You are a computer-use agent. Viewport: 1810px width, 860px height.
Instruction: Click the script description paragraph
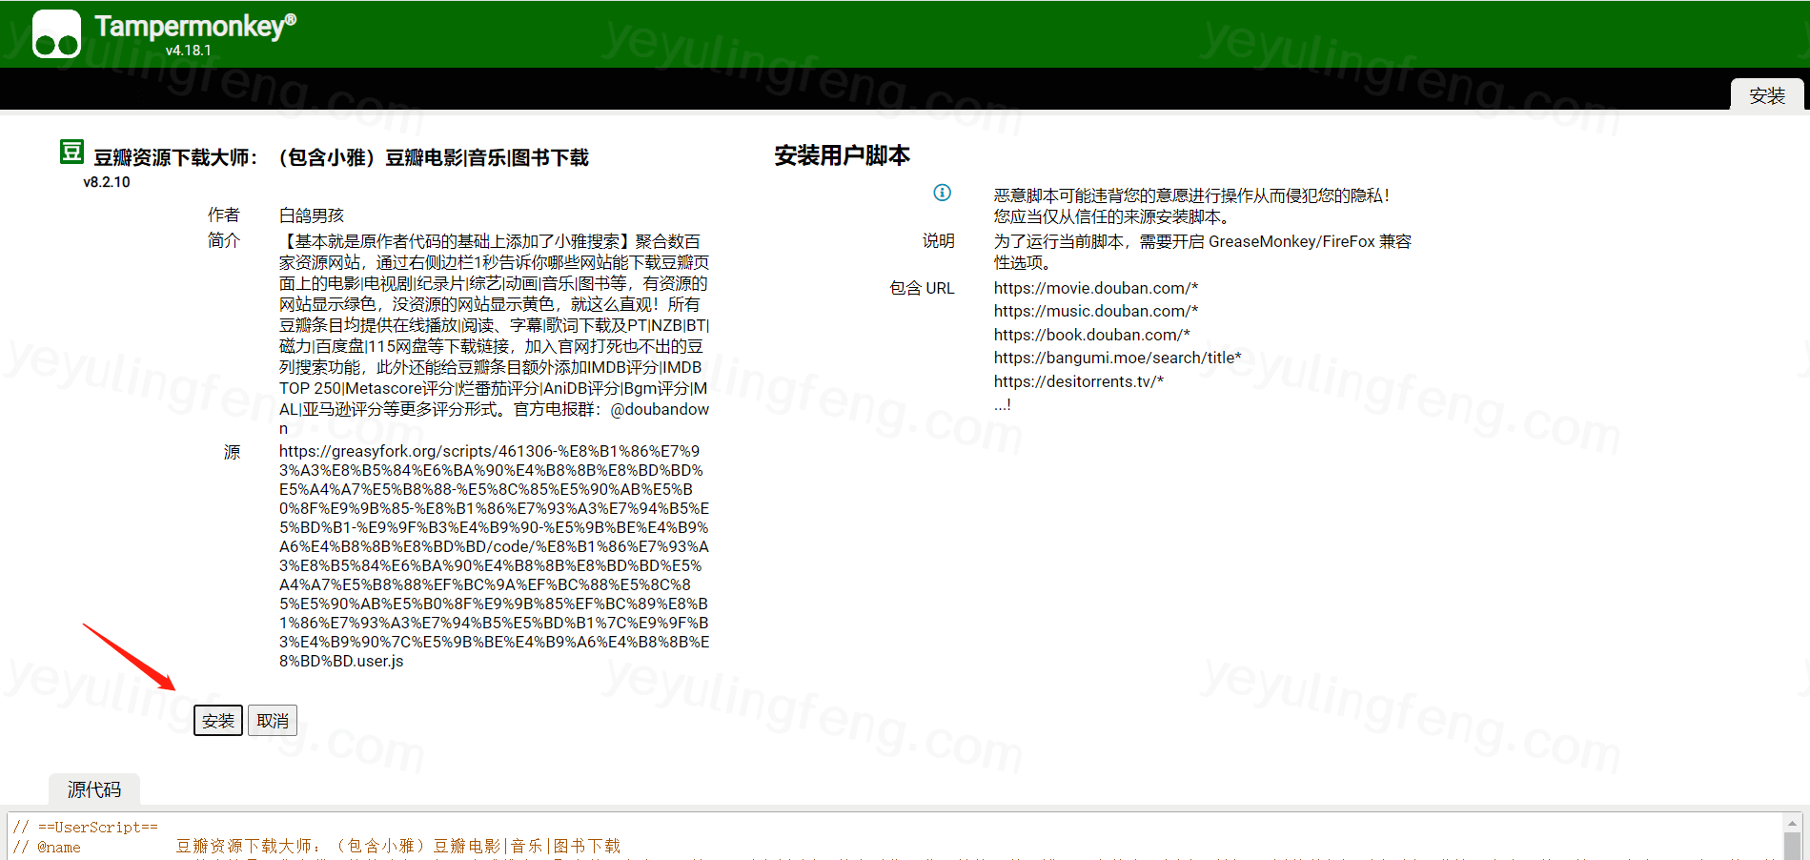click(494, 335)
